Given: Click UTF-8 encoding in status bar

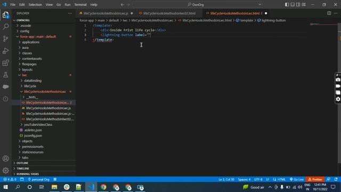Looking at the screenshot, I should tap(258, 179).
